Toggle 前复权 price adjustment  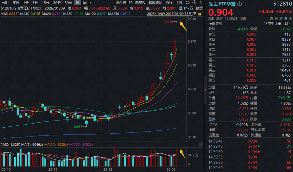click(x=140, y=3)
